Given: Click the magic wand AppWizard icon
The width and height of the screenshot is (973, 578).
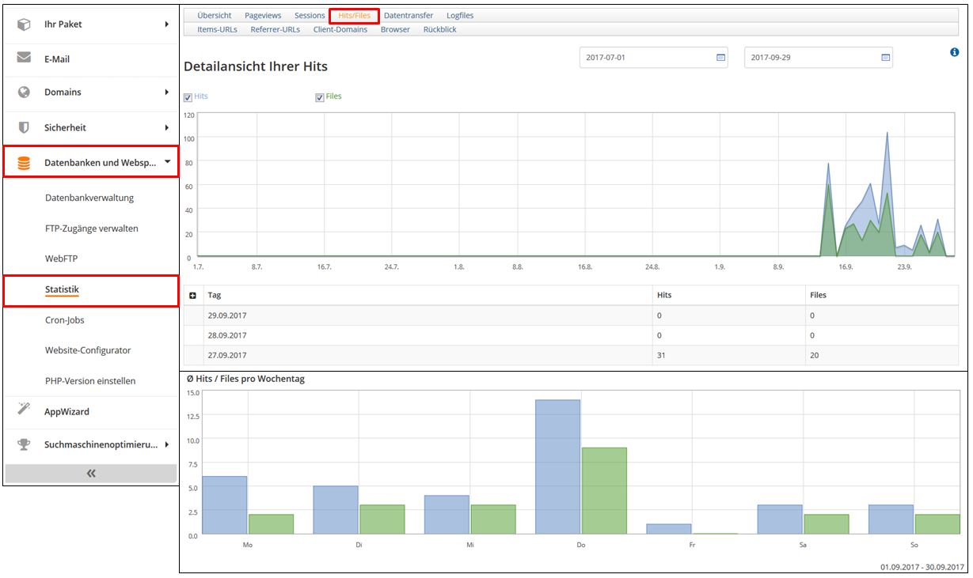Looking at the screenshot, I should 24,410.
